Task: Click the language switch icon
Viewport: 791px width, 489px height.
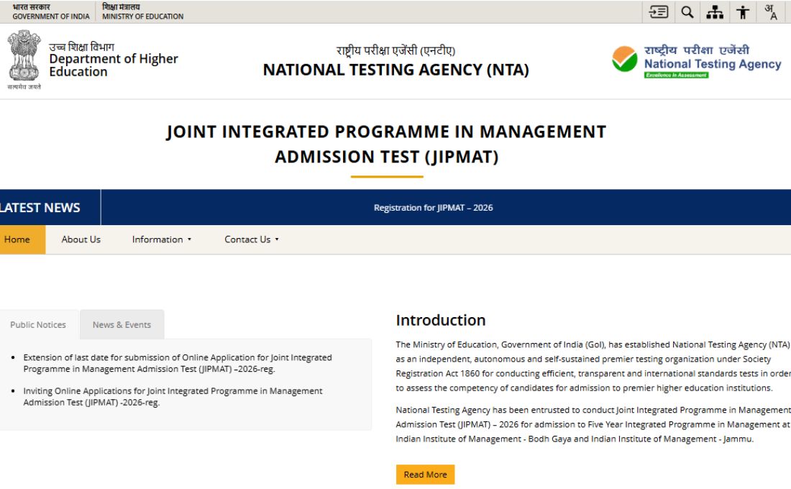Action: 770,12
